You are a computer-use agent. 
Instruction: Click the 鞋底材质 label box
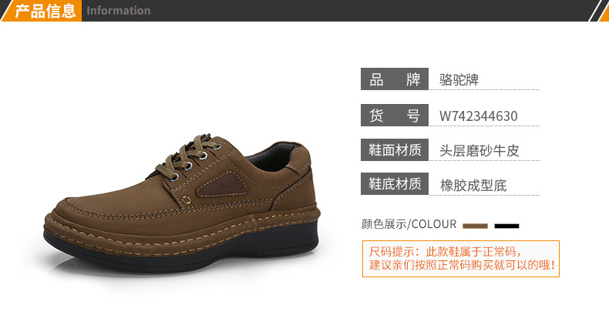395,184
